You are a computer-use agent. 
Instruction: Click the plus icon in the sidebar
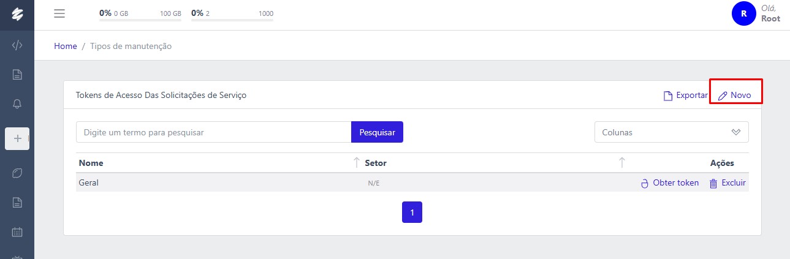tap(17, 138)
